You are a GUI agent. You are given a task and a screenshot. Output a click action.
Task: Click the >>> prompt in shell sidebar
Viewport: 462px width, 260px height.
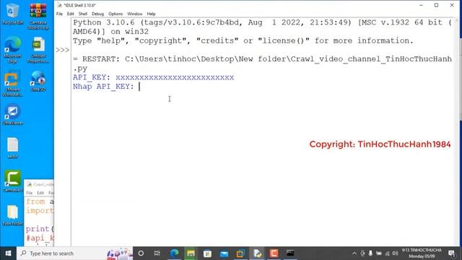click(x=63, y=50)
